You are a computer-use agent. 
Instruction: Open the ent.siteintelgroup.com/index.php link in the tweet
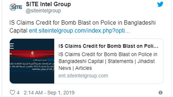point(79,31)
